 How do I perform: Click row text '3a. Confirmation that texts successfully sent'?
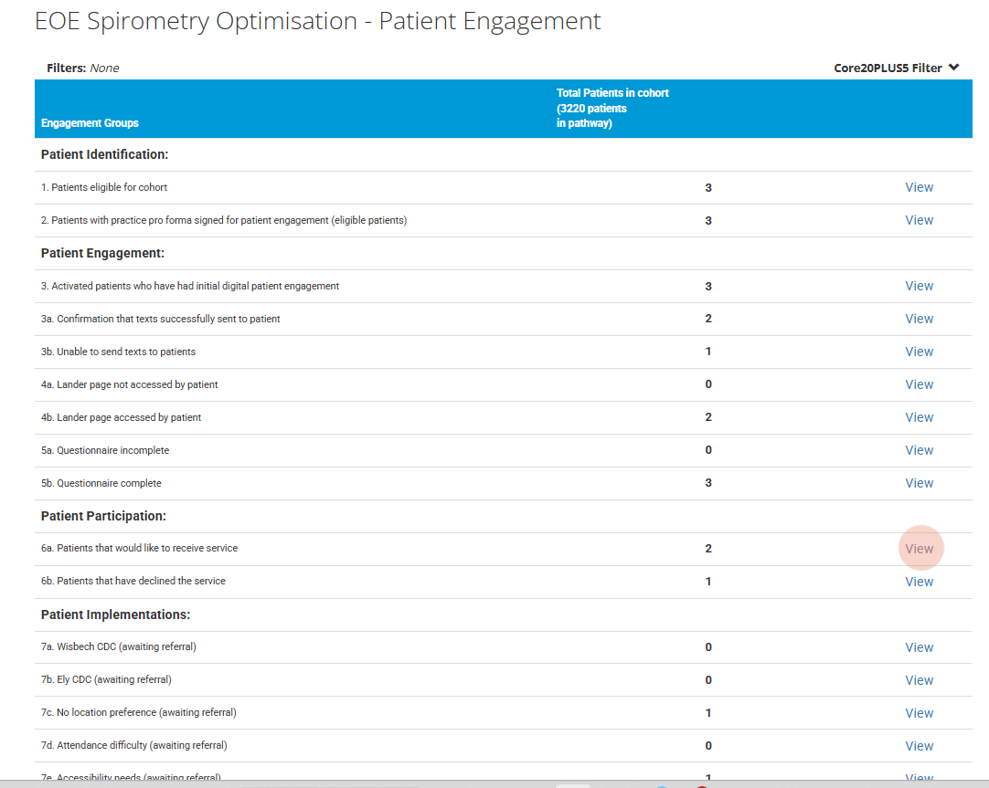(x=160, y=319)
